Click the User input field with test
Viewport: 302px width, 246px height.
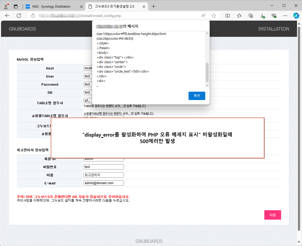pyautogui.click(x=88, y=76)
